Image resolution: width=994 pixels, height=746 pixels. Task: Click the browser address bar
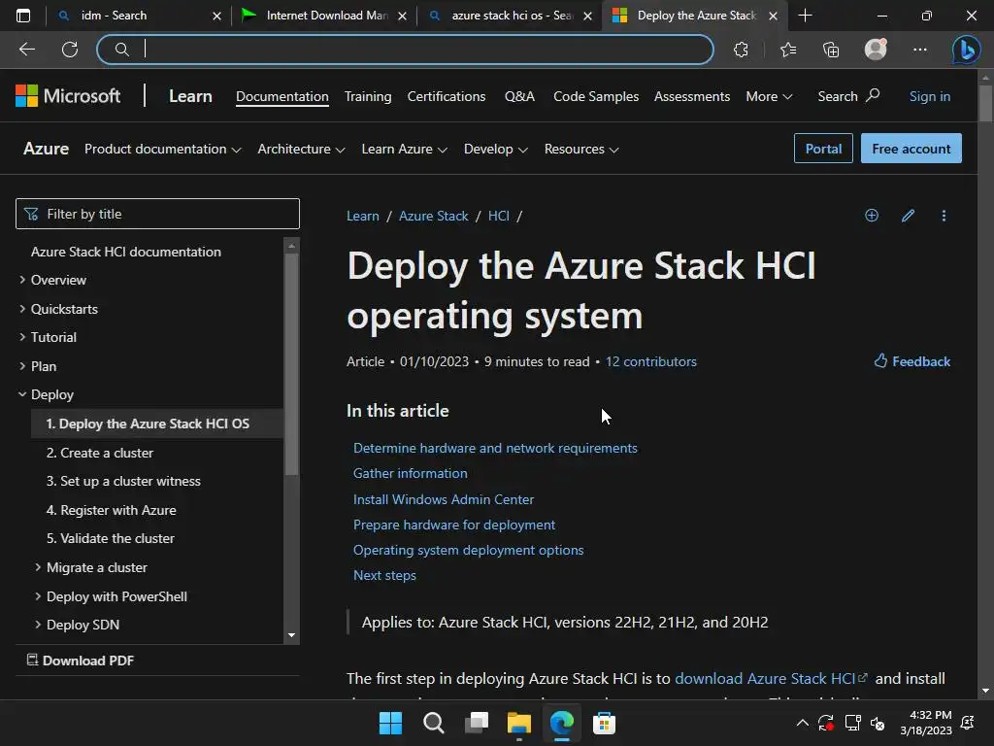(x=406, y=50)
